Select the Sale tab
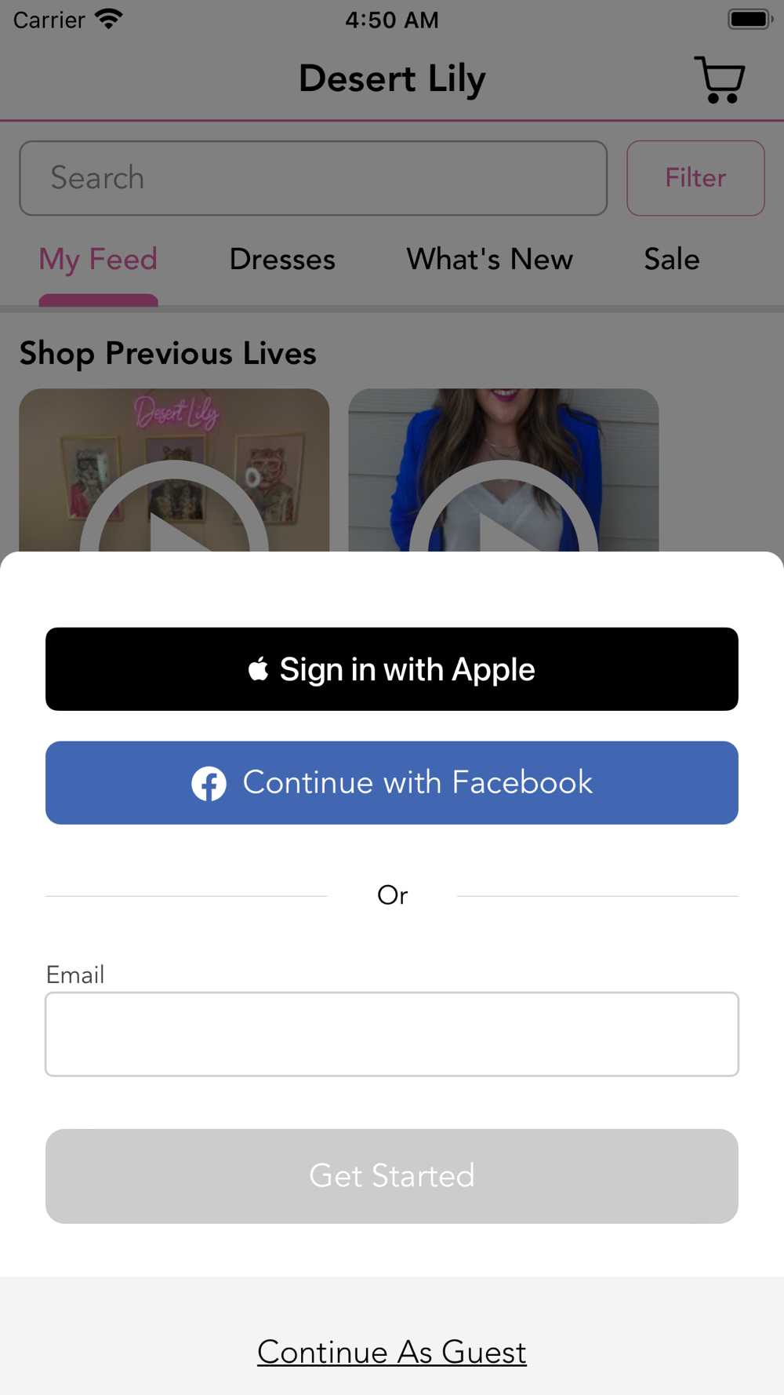 click(x=672, y=260)
